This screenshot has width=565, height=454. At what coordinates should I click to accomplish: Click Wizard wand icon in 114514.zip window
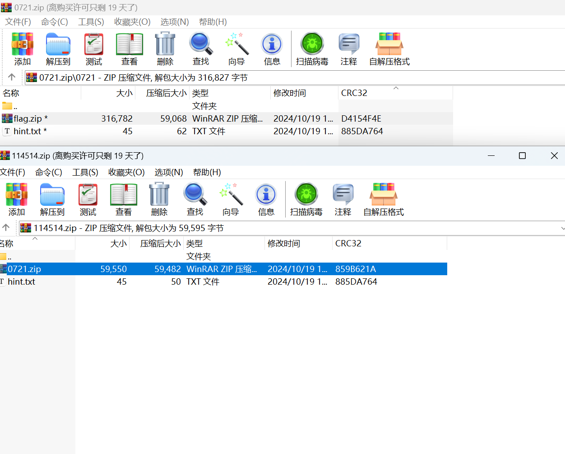point(231,195)
